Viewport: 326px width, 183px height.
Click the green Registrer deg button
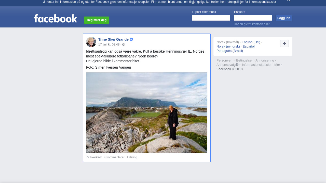pos(97,20)
